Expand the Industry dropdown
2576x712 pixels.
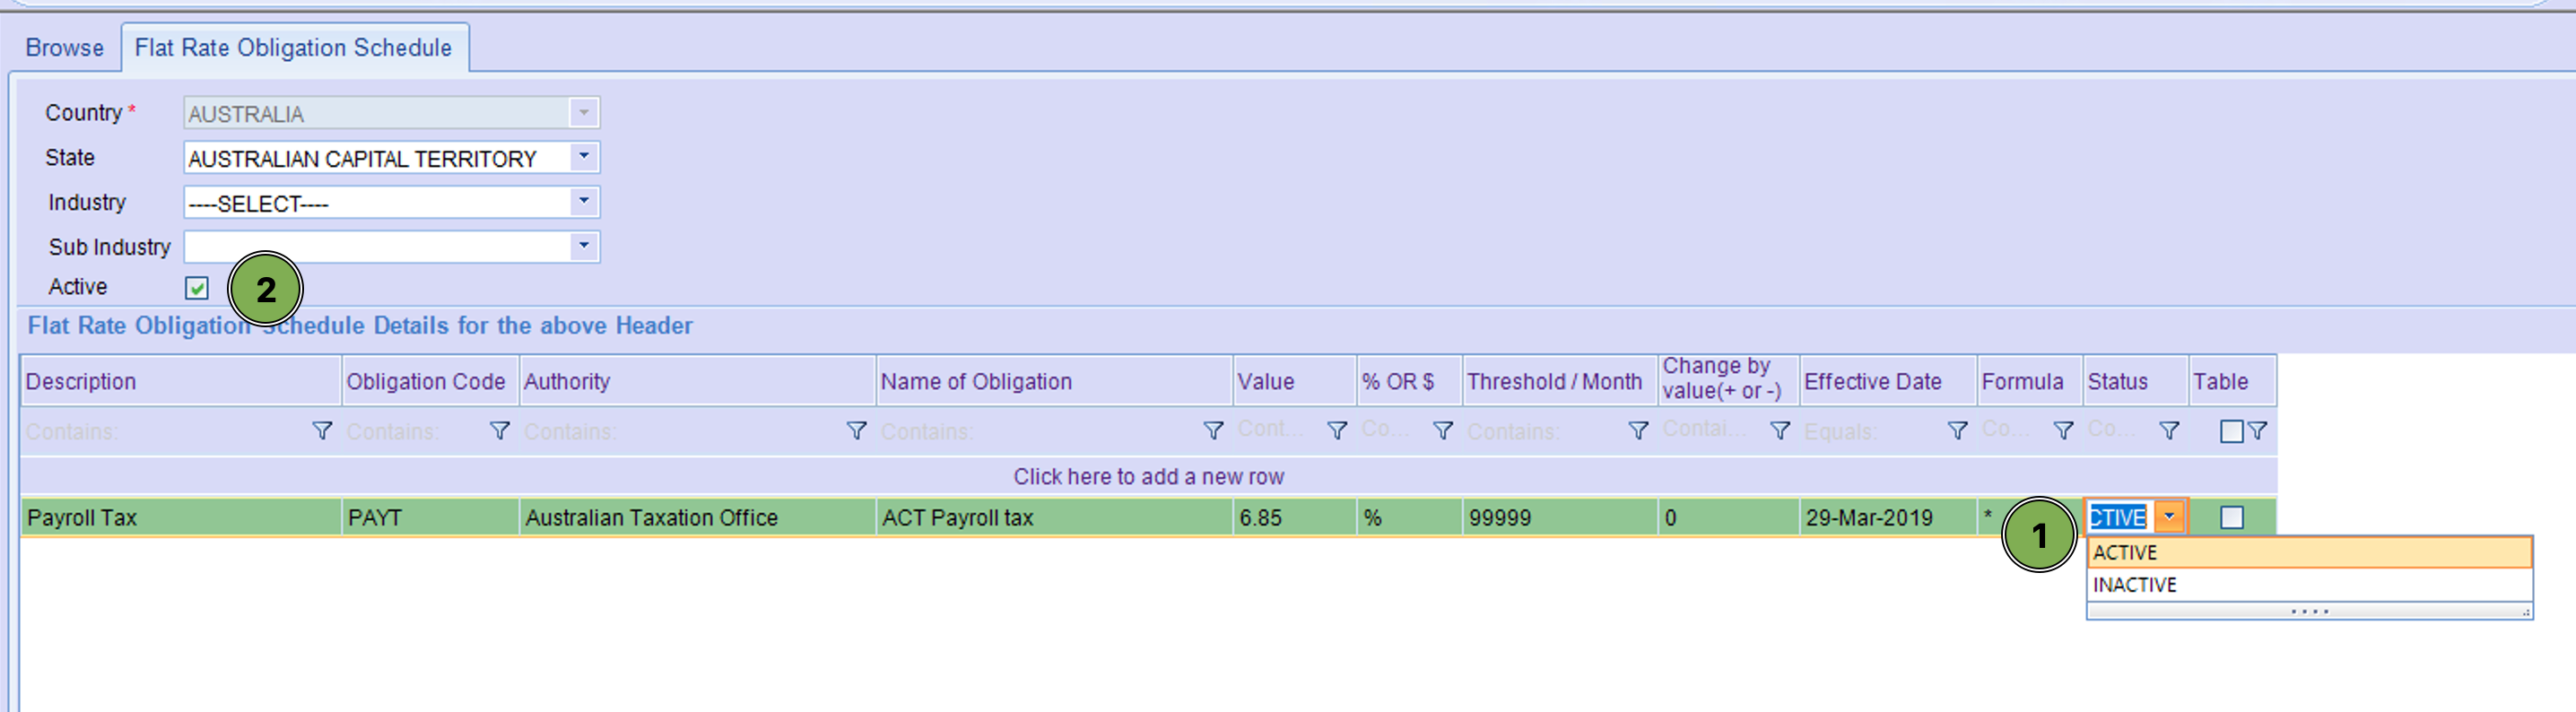pyautogui.click(x=584, y=202)
